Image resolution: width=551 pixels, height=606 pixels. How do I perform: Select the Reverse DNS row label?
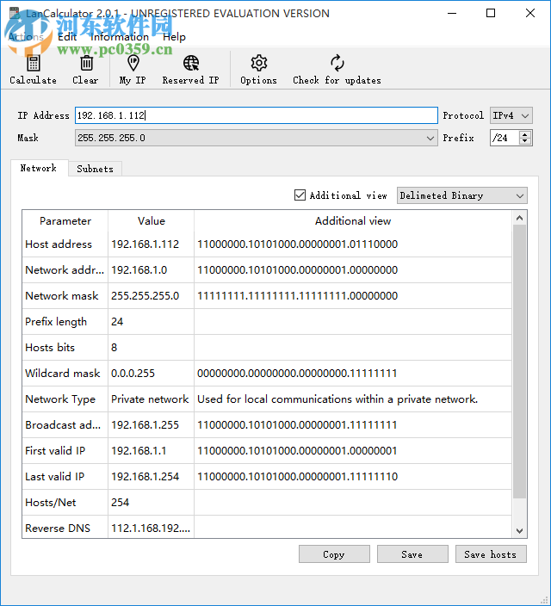(x=58, y=529)
